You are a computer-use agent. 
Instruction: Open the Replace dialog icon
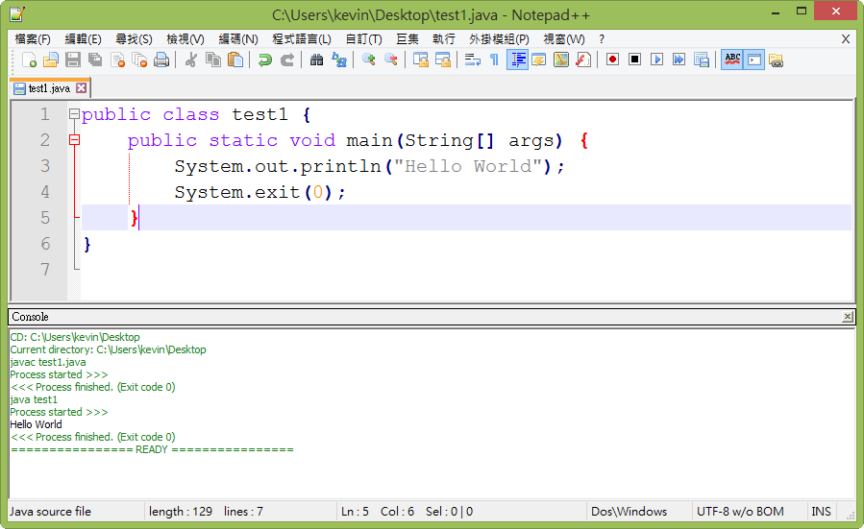pyautogui.click(x=339, y=60)
